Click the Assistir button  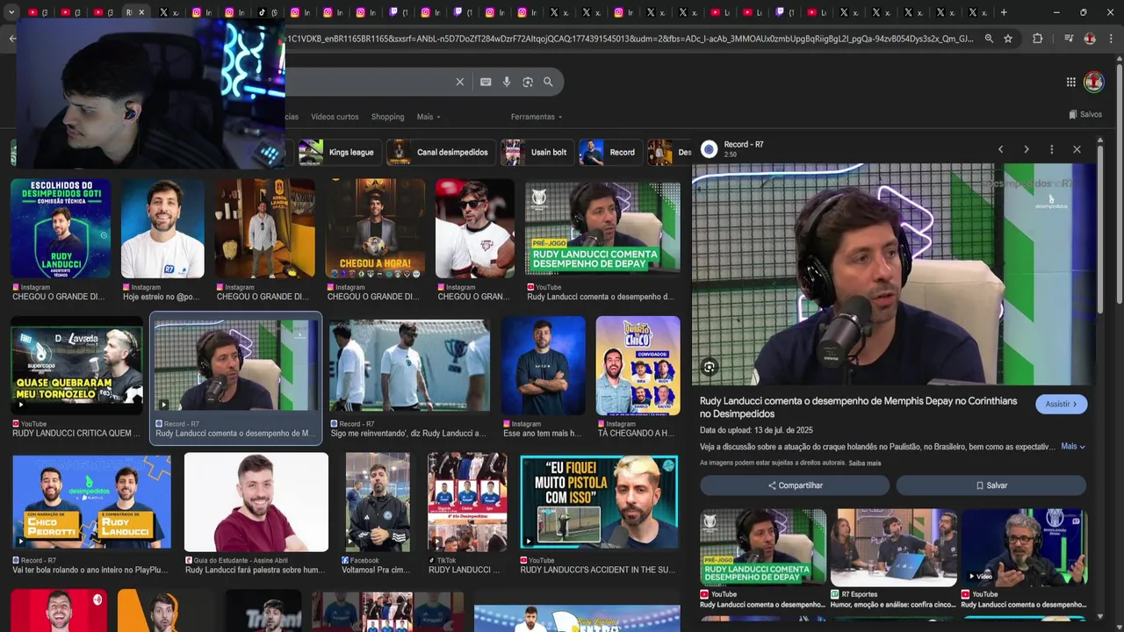pyautogui.click(x=1062, y=404)
